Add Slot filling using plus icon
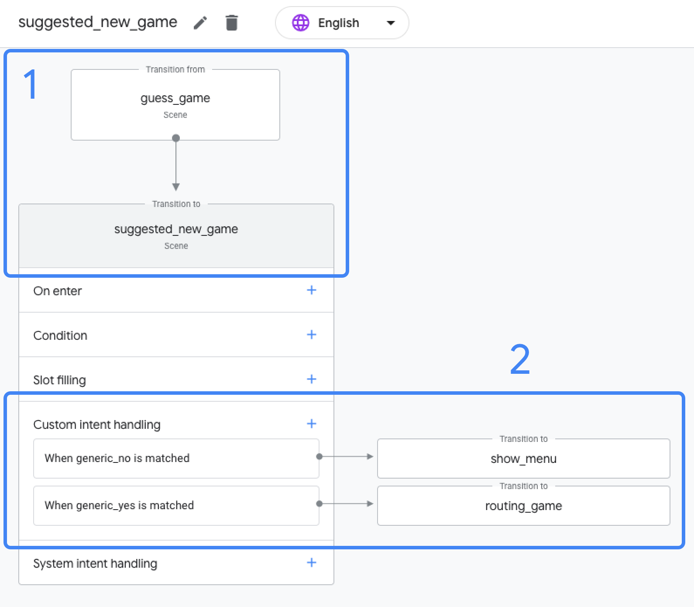The image size is (694, 607). pos(311,379)
